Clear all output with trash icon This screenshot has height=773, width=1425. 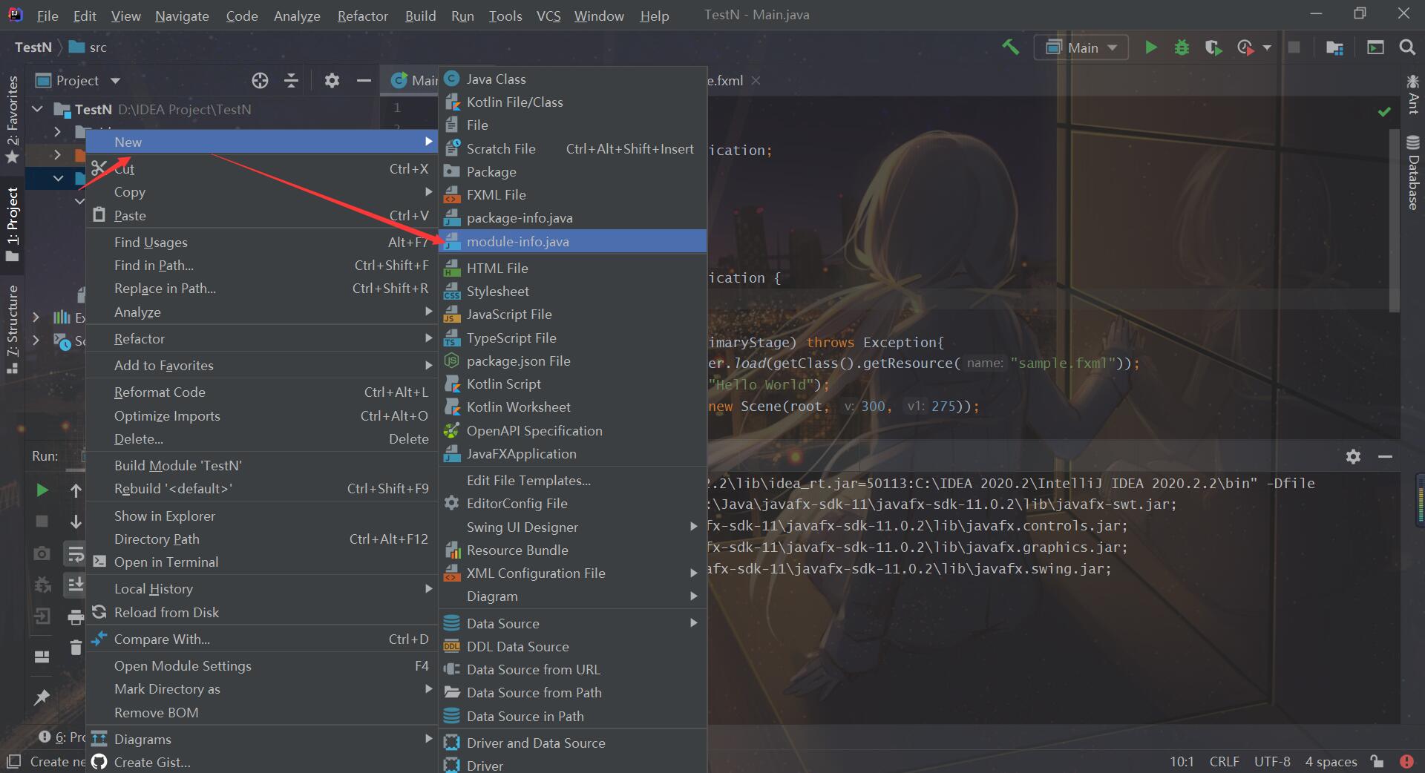[x=76, y=648]
